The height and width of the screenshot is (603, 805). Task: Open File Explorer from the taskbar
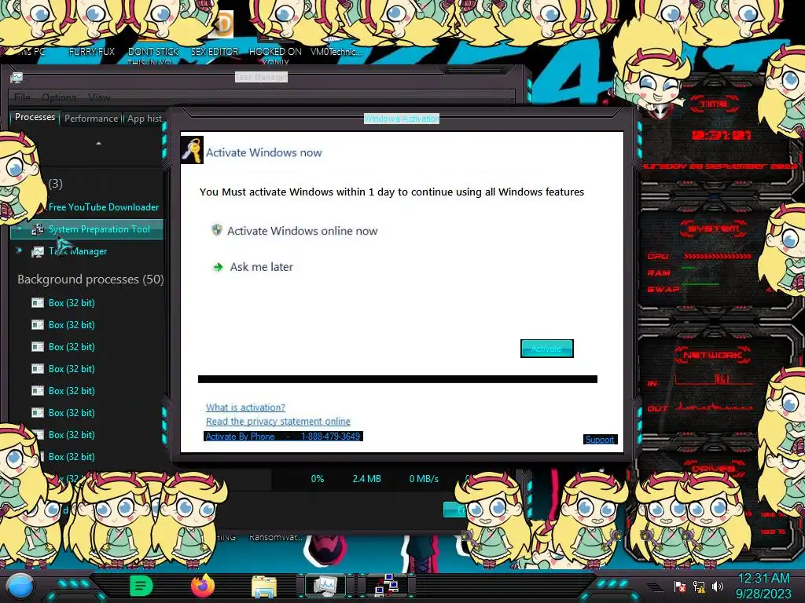click(x=264, y=586)
